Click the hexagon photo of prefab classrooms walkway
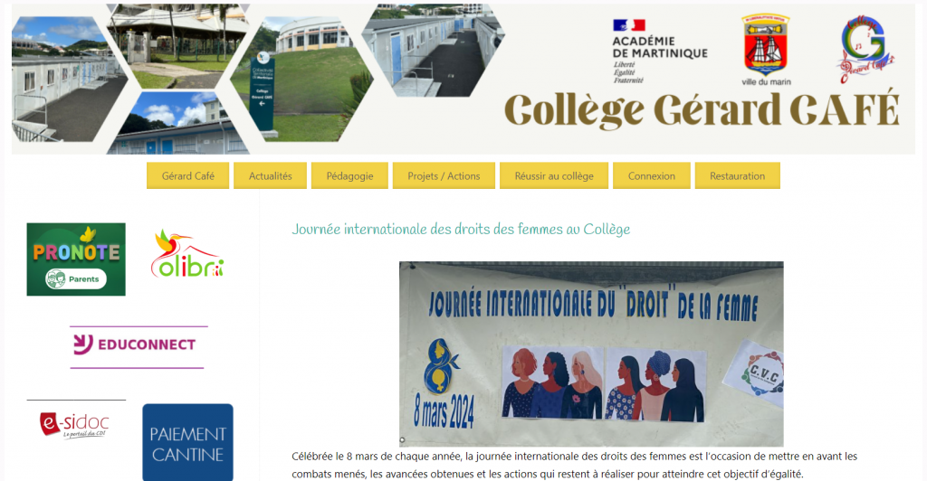The height and width of the screenshot is (481, 927). tap(435, 50)
